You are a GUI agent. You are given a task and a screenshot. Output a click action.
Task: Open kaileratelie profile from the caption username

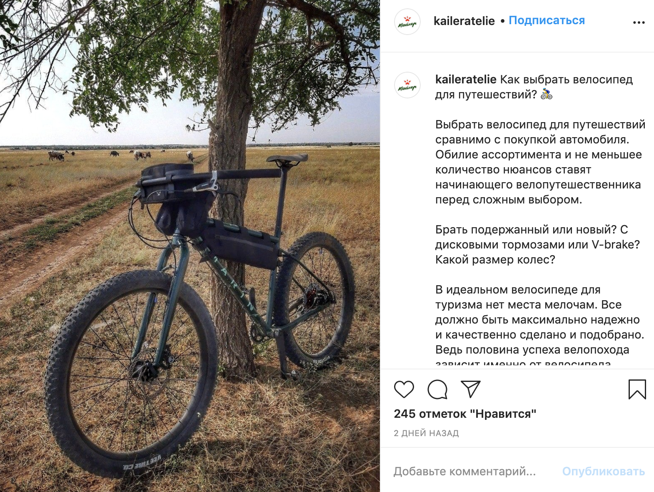[466, 79]
